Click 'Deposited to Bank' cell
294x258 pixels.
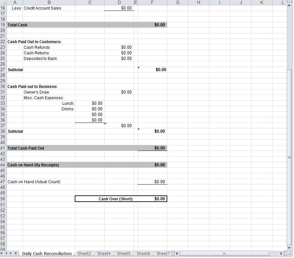(x=40, y=59)
